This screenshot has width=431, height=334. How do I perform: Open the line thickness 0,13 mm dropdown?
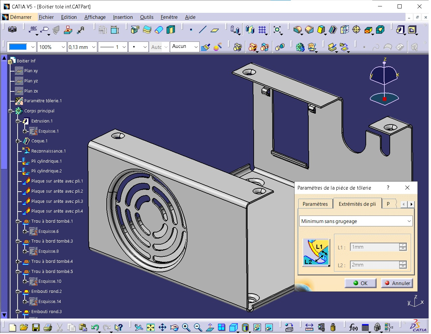click(94, 47)
